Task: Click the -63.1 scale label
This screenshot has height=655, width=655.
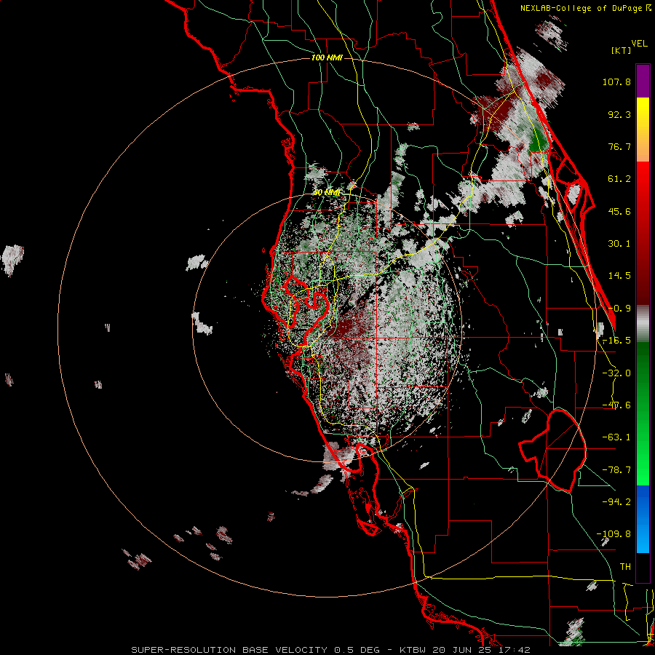Action: pos(616,437)
